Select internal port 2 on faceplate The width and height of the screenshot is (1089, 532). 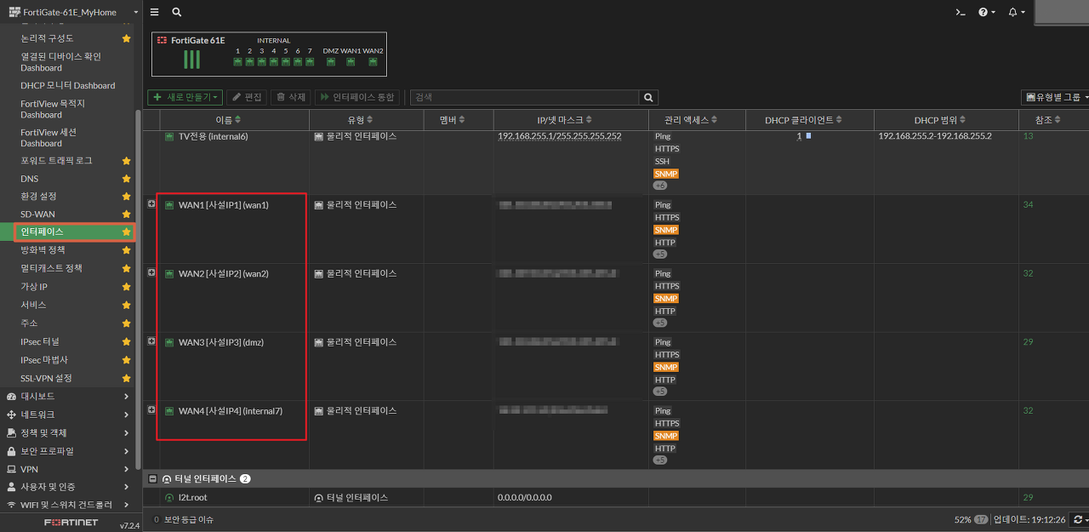pos(250,62)
